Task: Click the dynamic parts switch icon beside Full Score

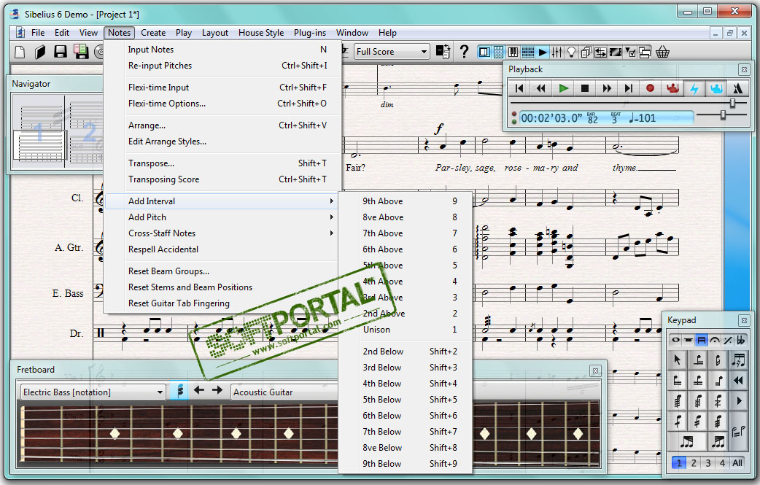Action: pos(443,51)
